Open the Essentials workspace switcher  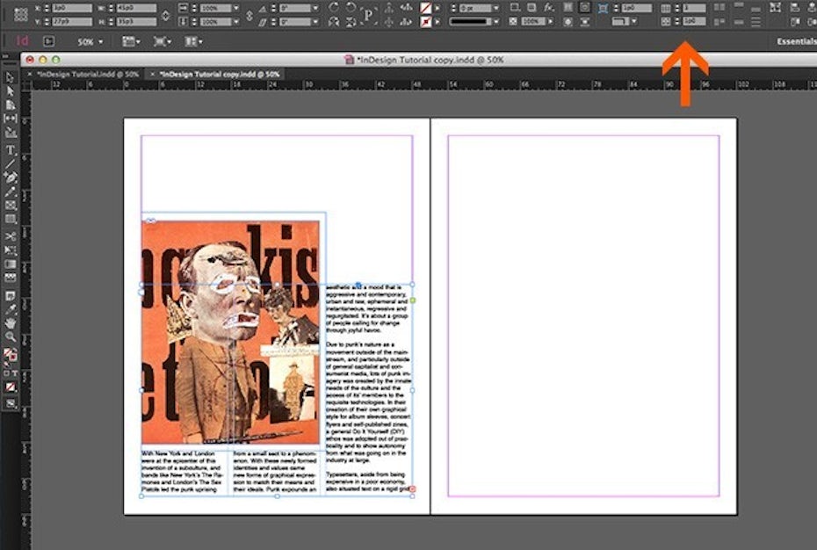click(x=796, y=41)
